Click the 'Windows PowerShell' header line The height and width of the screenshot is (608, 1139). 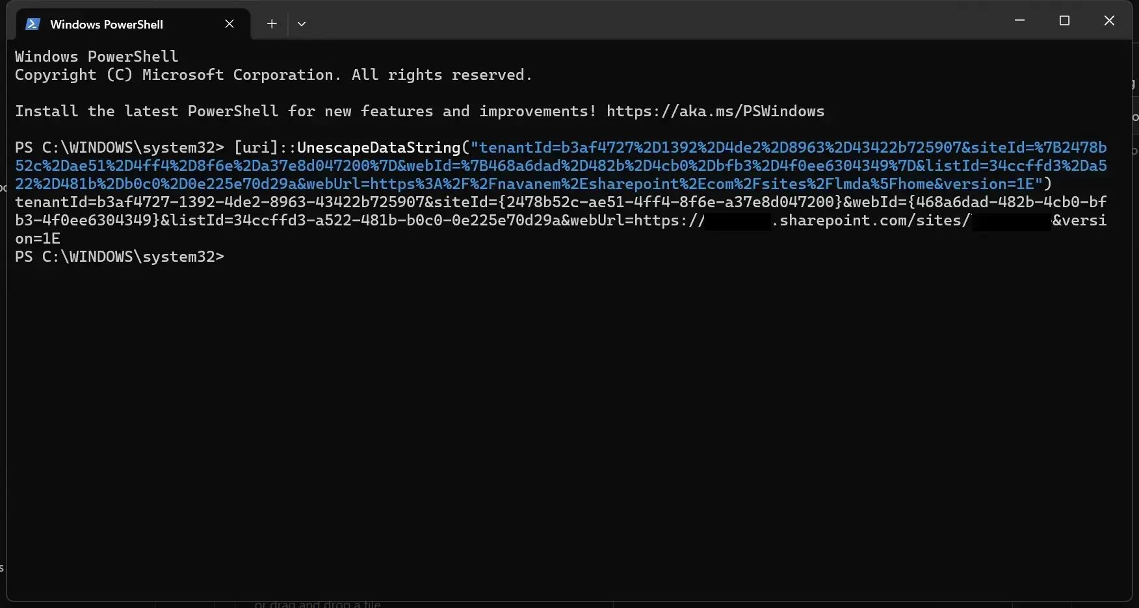96,57
